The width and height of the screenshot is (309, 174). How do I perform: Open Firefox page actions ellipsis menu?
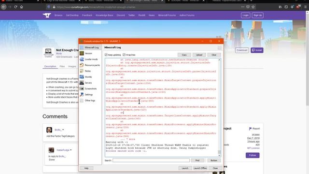[x=242, y=7]
